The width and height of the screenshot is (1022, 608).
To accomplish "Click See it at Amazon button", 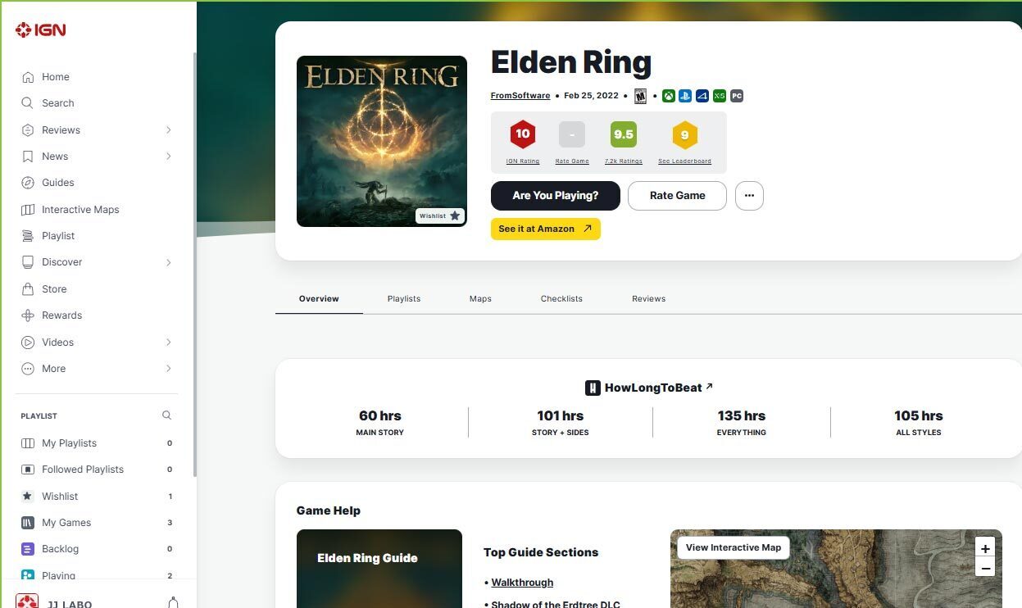I will tap(545, 229).
